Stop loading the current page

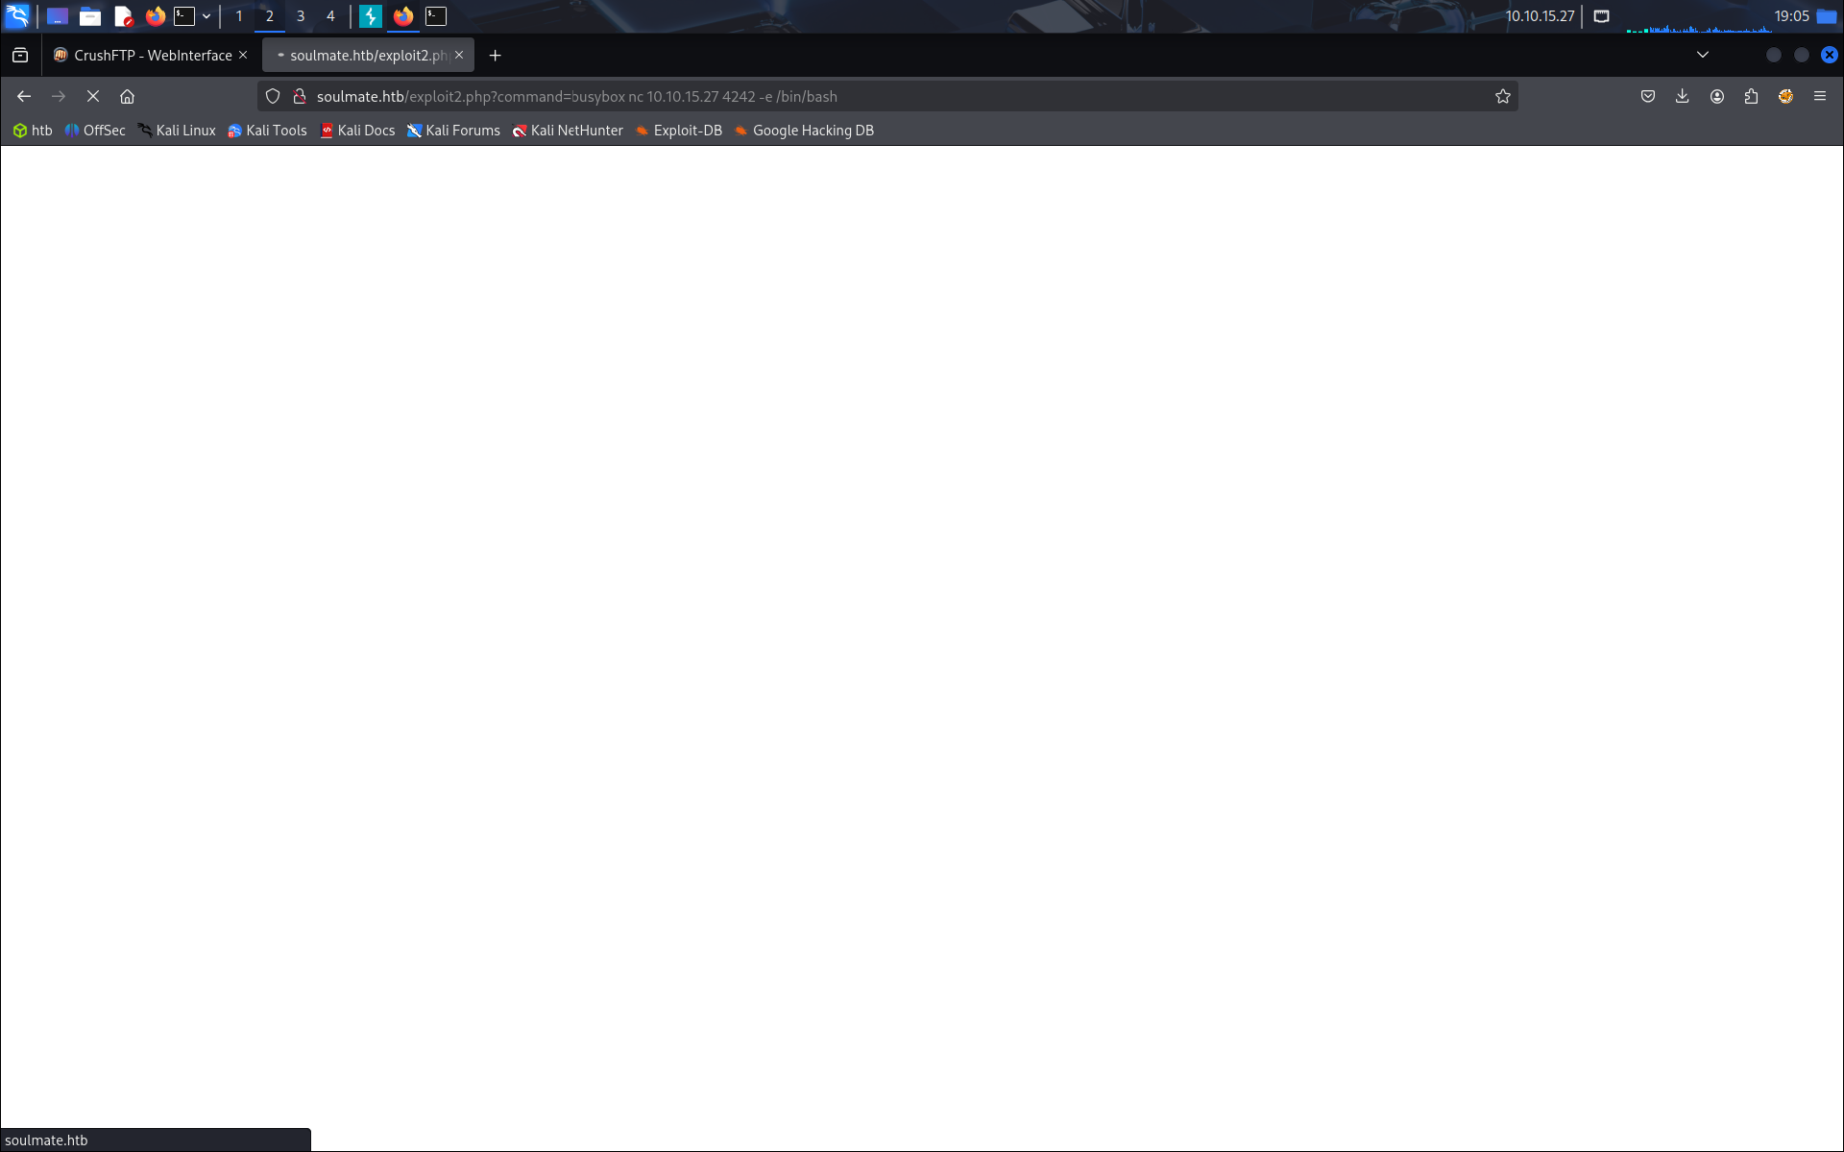click(93, 96)
